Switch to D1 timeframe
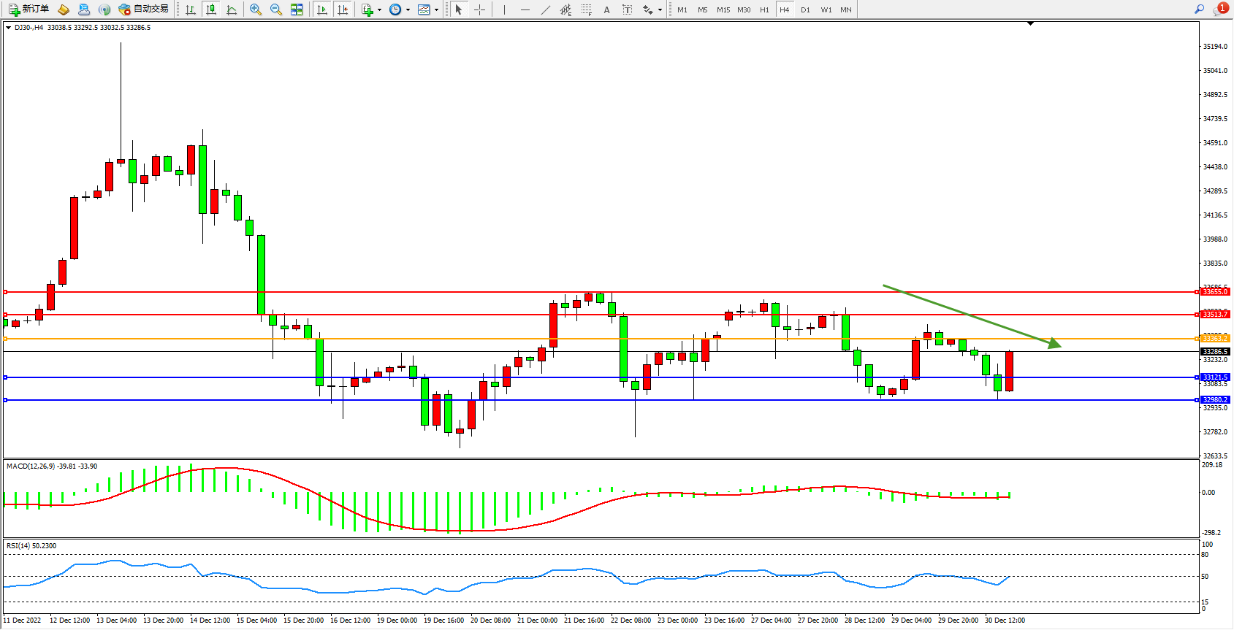 pos(805,9)
